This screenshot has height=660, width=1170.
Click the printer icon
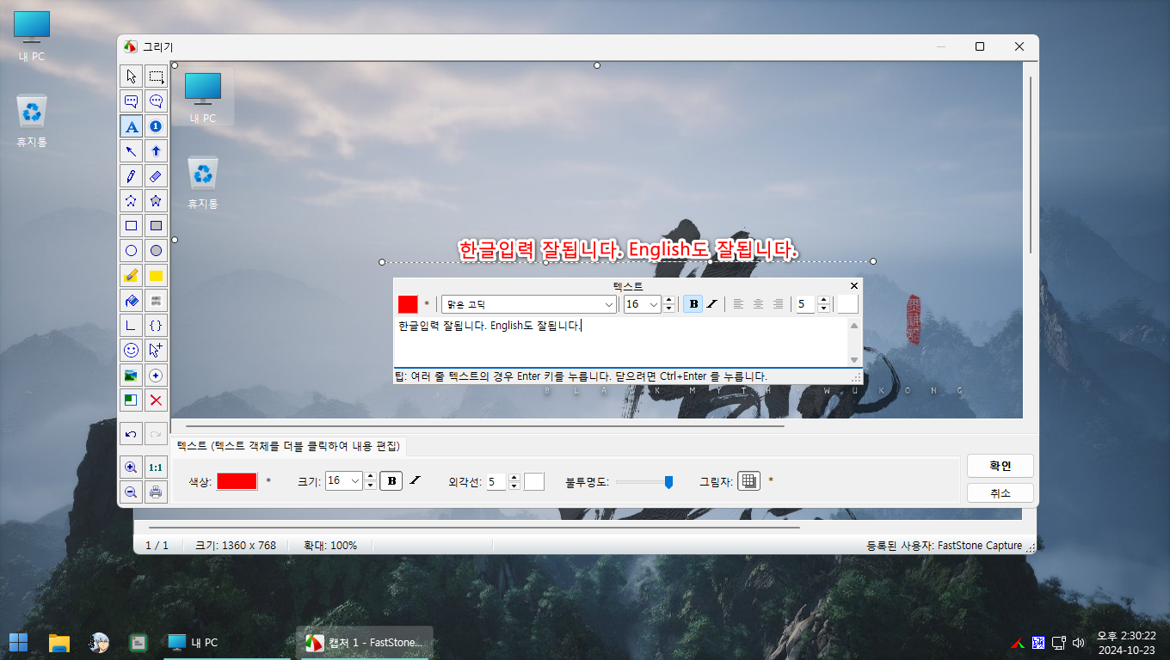click(x=156, y=492)
